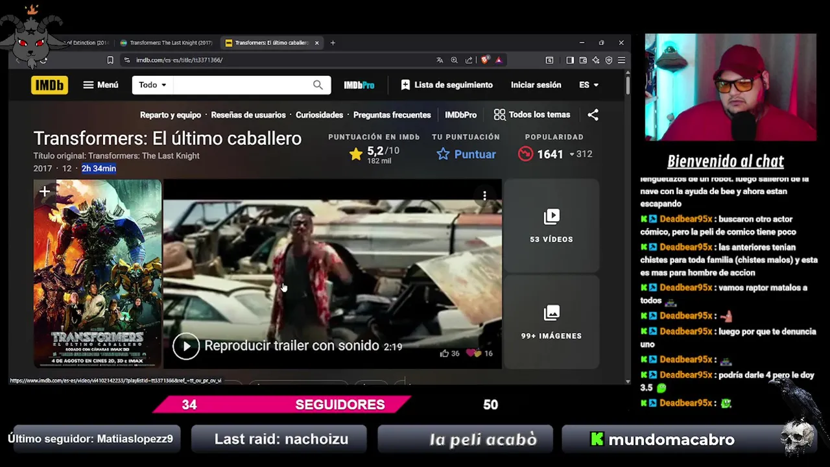Click the trailer like count '36'

[455, 353]
